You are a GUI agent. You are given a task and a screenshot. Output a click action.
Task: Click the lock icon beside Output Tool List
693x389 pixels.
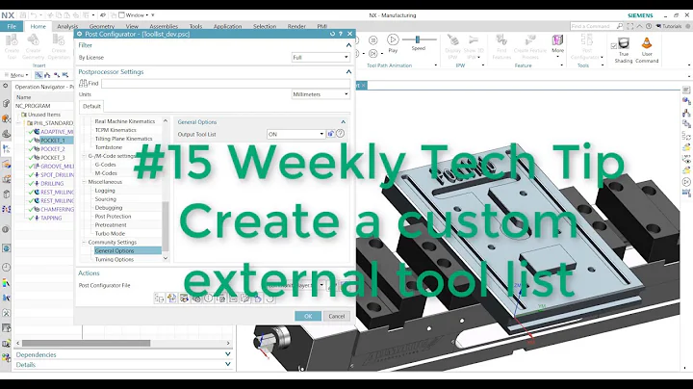click(x=330, y=134)
